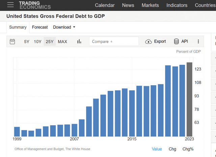The width and height of the screenshot is (216, 157).
Task: Open the Countries navigation menu
Action: point(205,5)
